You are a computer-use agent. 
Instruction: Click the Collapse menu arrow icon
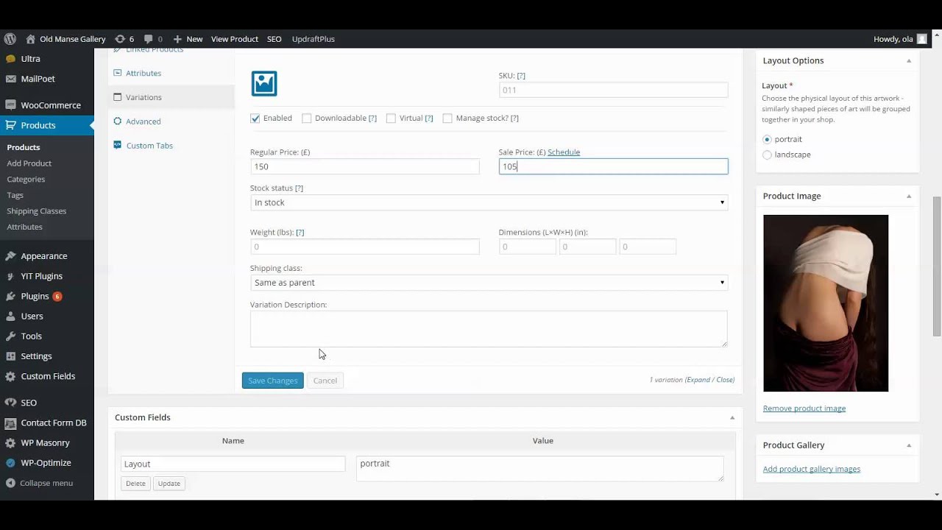pyautogui.click(x=10, y=483)
